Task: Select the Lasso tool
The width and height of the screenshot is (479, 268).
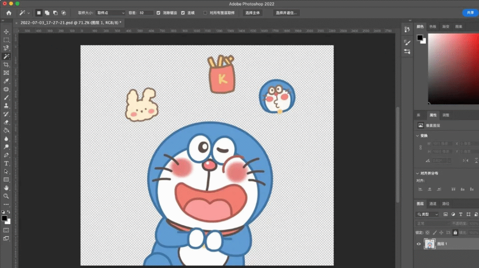Action: 6,48
